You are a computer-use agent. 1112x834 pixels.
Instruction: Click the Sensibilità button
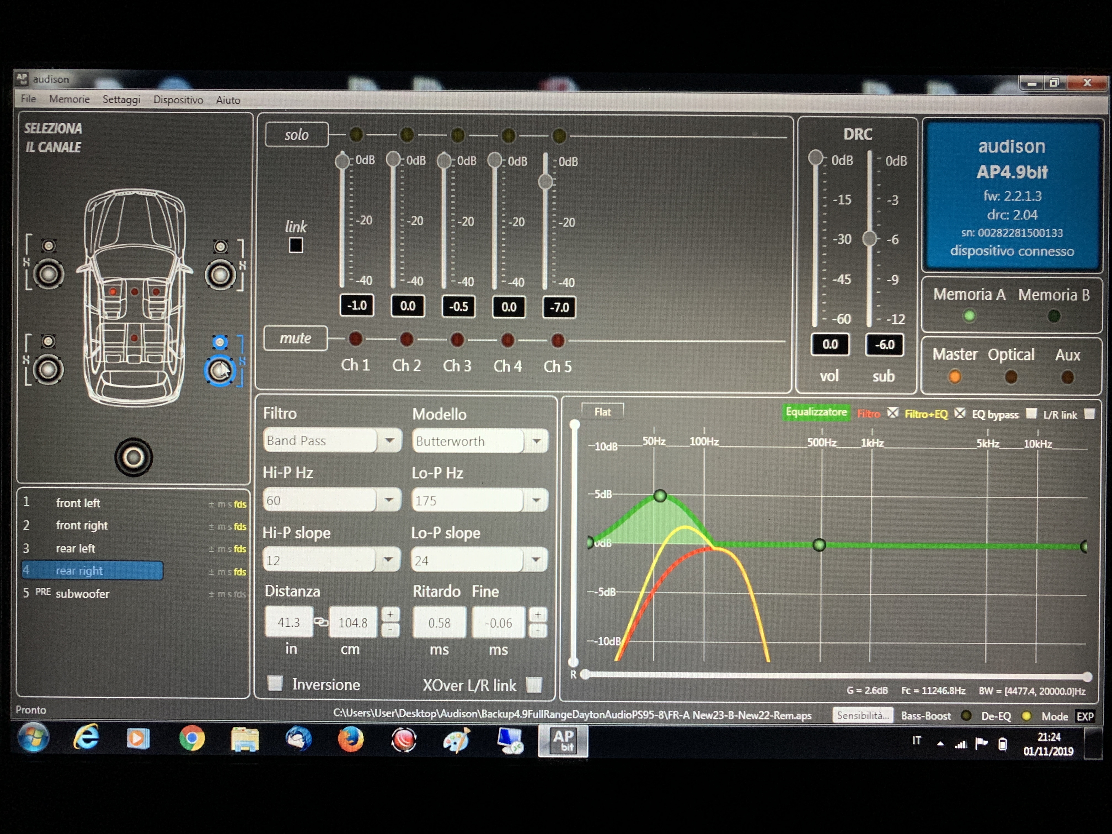[x=863, y=715]
